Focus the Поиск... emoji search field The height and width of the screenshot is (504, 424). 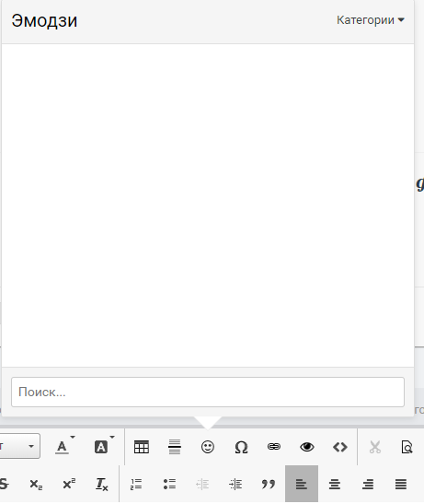click(x=208, y=392)
